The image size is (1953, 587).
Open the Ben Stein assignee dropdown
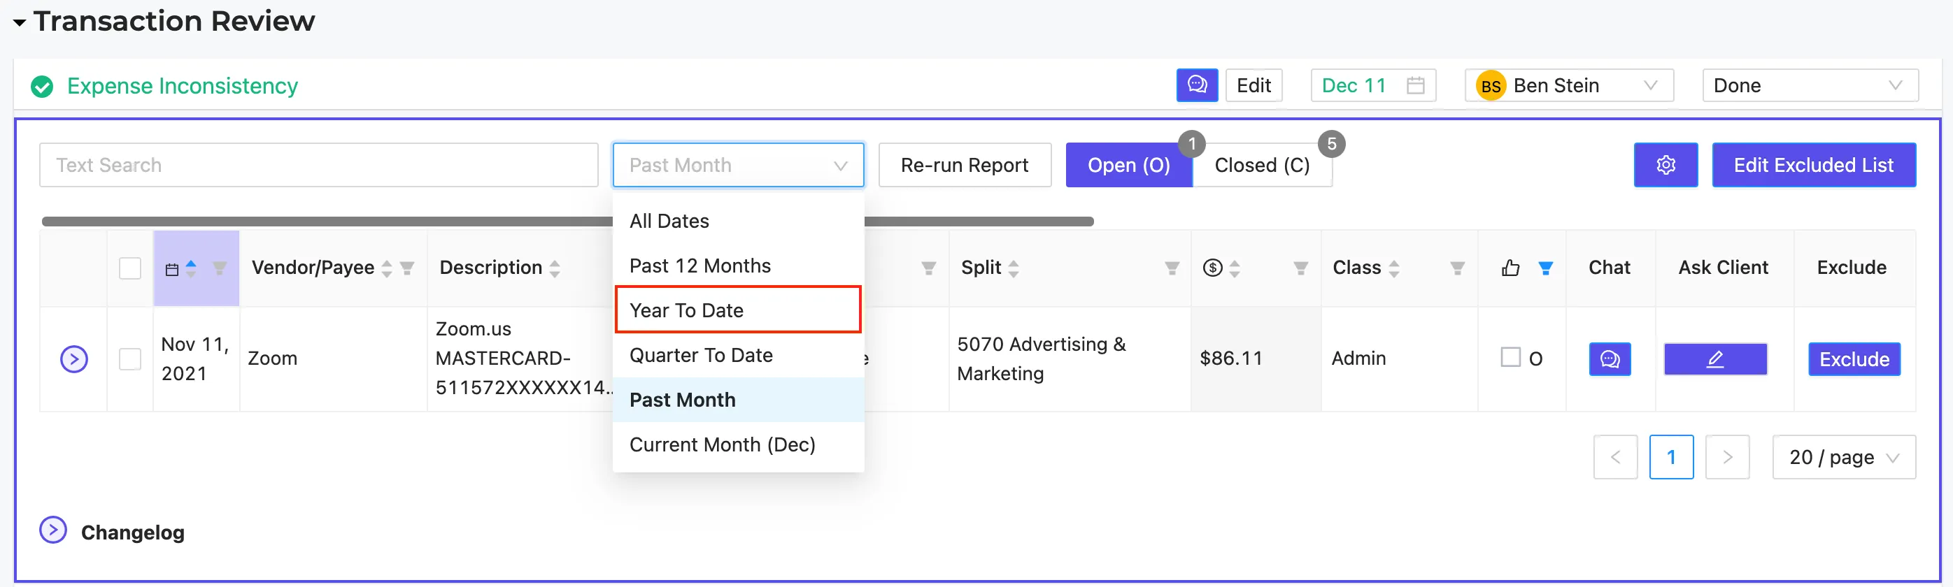click(x=1568, y=85)
